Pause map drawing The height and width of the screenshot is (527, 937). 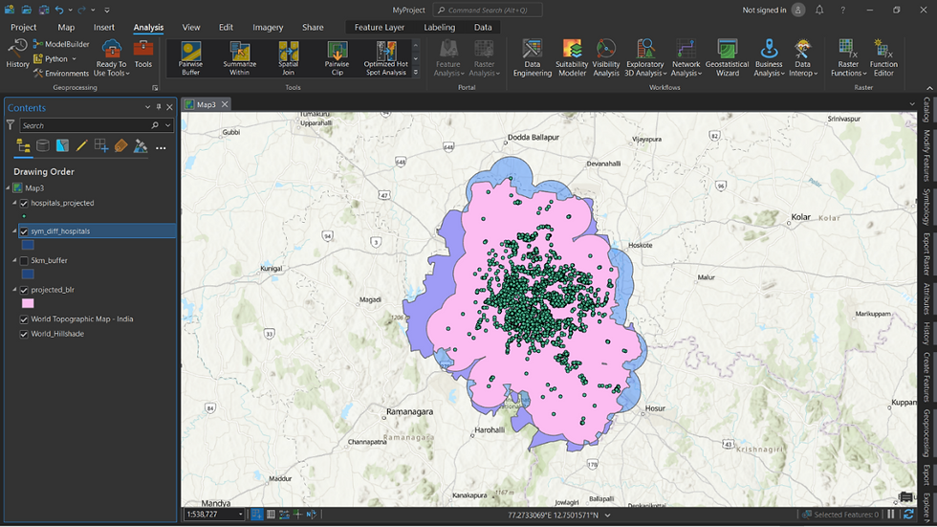click(891, 515)
